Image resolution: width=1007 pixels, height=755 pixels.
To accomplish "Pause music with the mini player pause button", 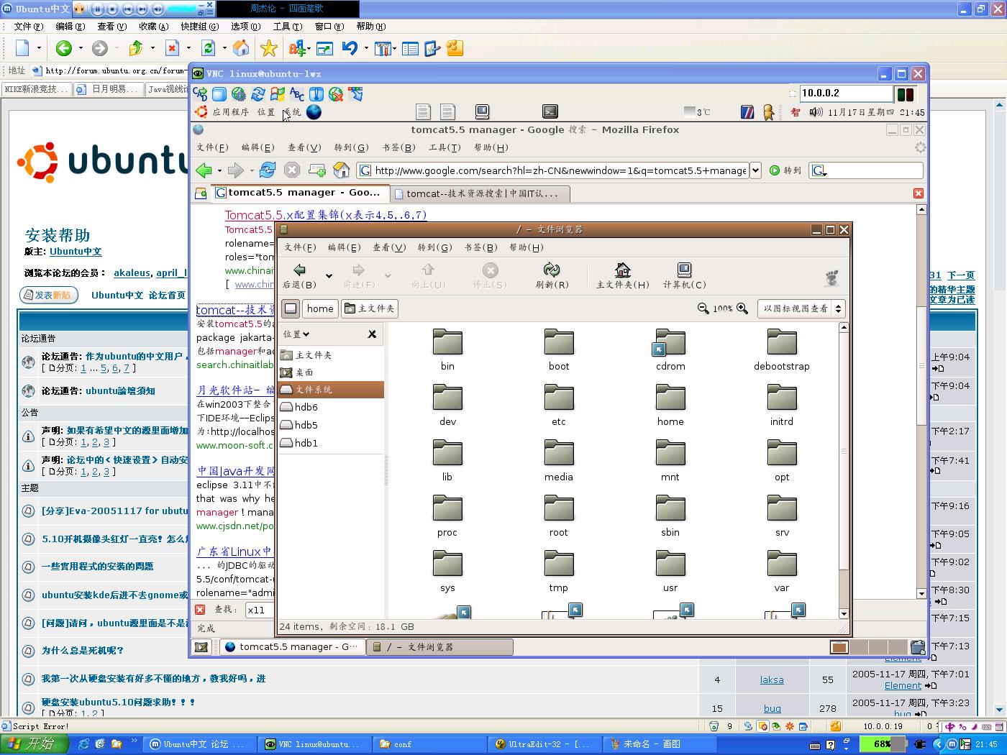I will [x=99, y=9].
